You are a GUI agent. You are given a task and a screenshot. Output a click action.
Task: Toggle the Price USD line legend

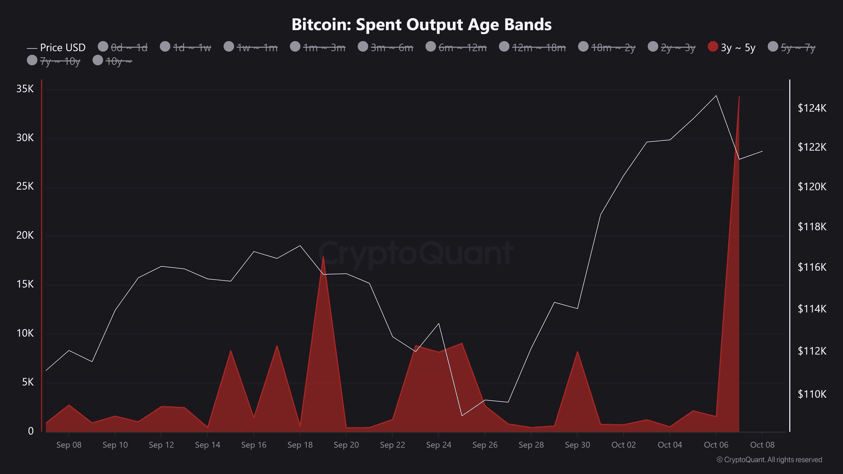[56, 48]
